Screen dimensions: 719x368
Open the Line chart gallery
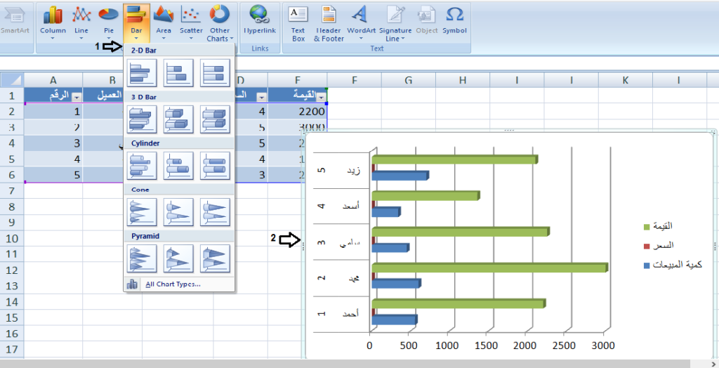pos(81,23)
